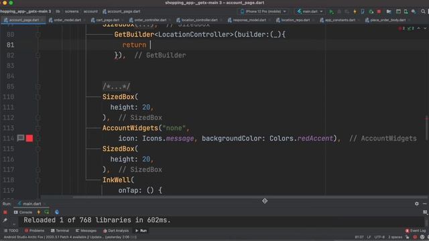Screen dimensions: 429x241
Task: Open the Flutter DevTools icon in the top toolbar
Action: 363,11
